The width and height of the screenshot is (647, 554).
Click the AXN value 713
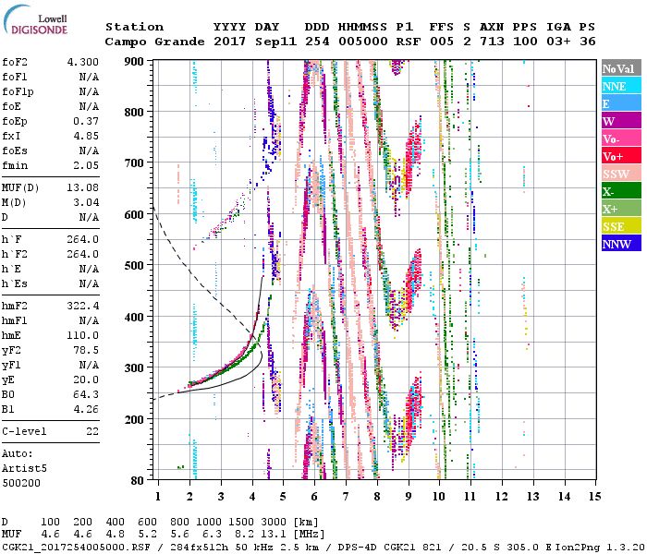[492, 42]
